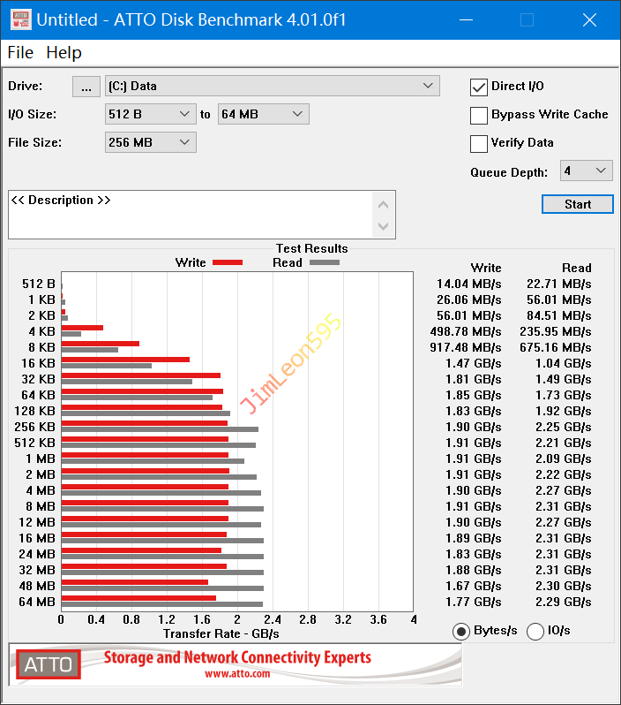Expand the 64 MB maximum I/O size dropdown
Viewport: 621px width, 705px height.
click(263, 114)
